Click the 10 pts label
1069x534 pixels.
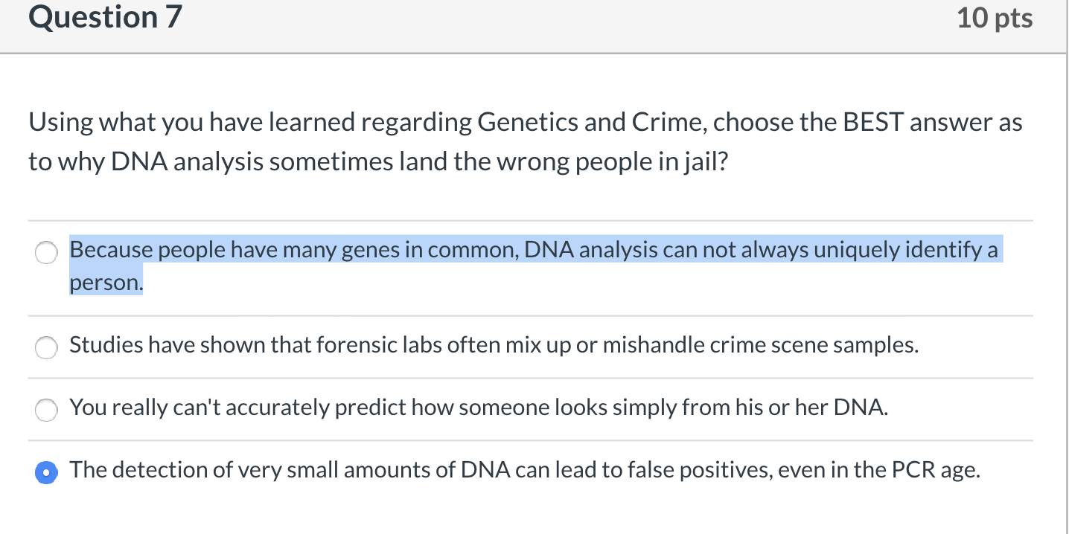click(993, 16)
